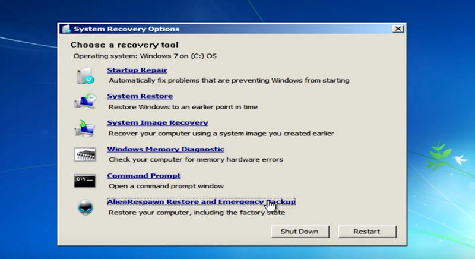Click the Command Prompt console icon
475x259 pixels.
click(x=85, y=181)
